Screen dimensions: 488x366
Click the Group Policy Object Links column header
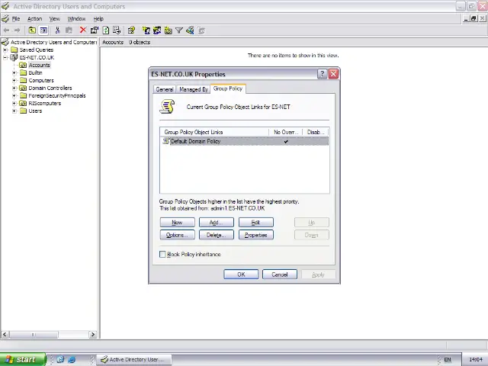click(214, 132)
